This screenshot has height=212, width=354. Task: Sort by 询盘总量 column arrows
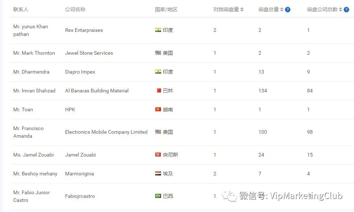(x=282, y=9)
